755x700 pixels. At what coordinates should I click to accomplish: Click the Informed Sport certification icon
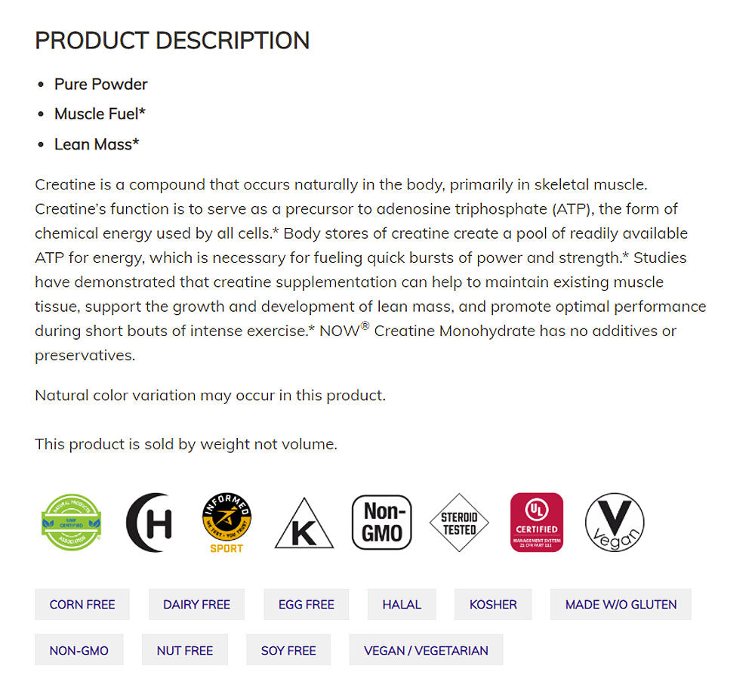(x=226, y=523)
